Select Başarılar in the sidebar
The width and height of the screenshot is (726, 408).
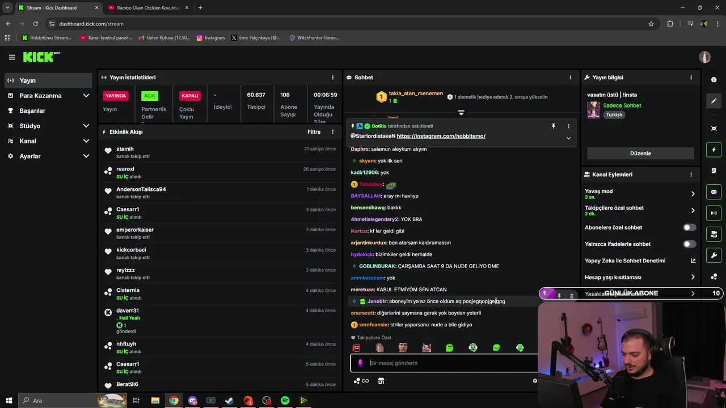(48, 111)
